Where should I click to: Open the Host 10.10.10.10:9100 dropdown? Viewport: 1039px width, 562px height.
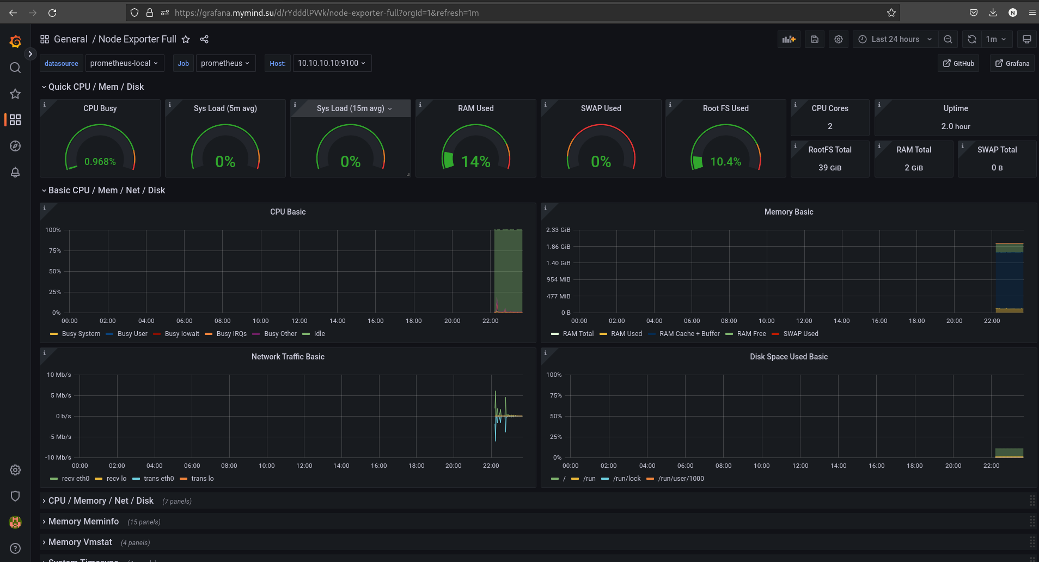[x=332, y=63]
